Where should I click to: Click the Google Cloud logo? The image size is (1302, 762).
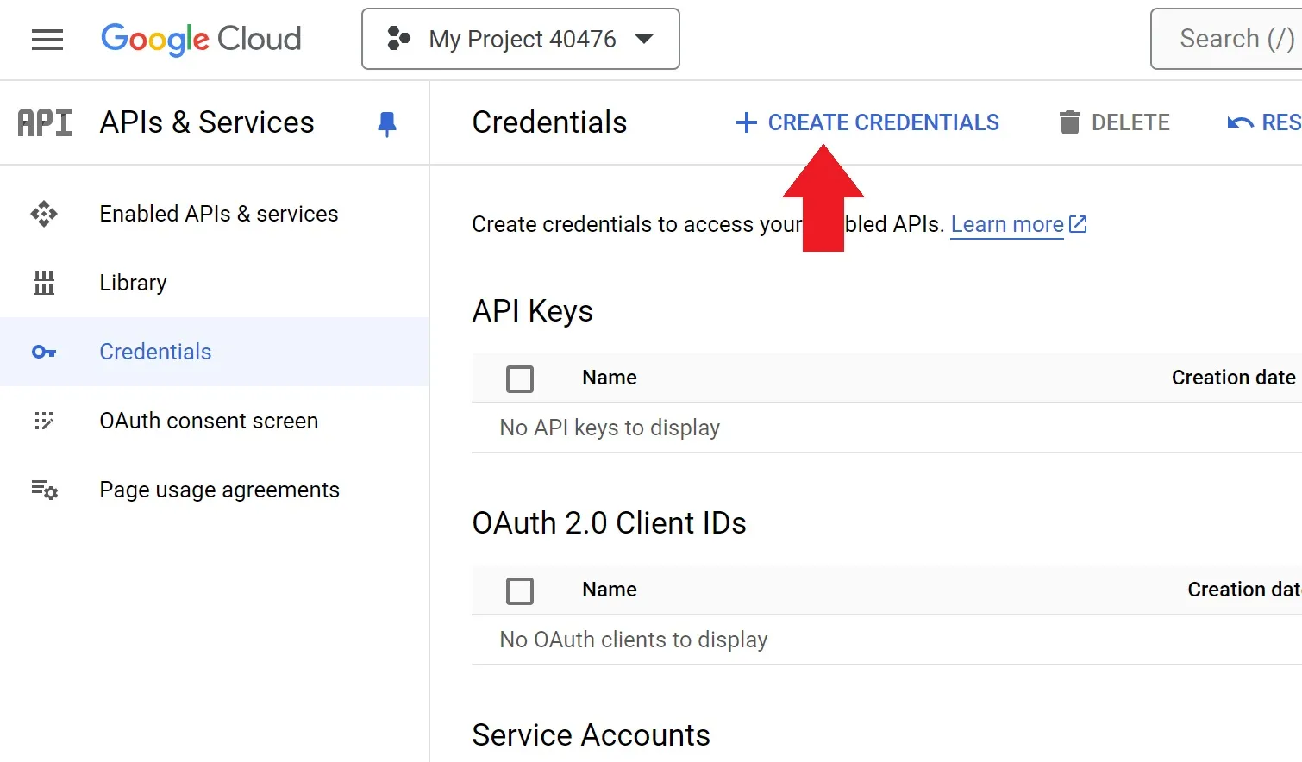(201, 40)
